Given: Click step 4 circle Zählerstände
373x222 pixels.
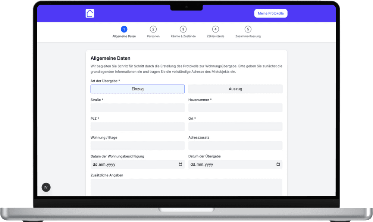Looking at the screenshot, I should click(215, 29).
